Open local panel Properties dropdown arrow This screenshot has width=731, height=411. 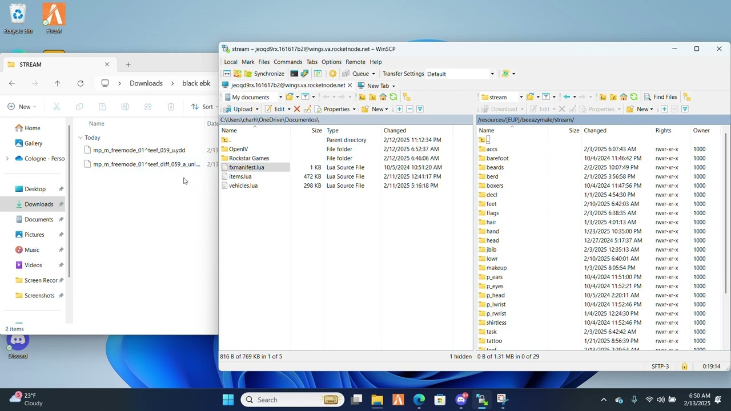pyautogui.click(x=354, y=109)
